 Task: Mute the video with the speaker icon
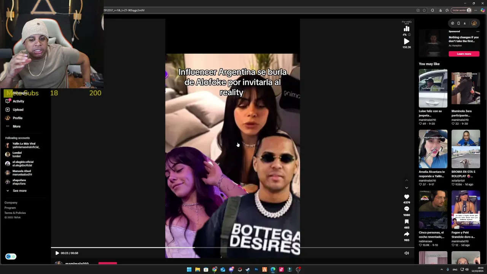pyautogui.click(x=407, y=253)
